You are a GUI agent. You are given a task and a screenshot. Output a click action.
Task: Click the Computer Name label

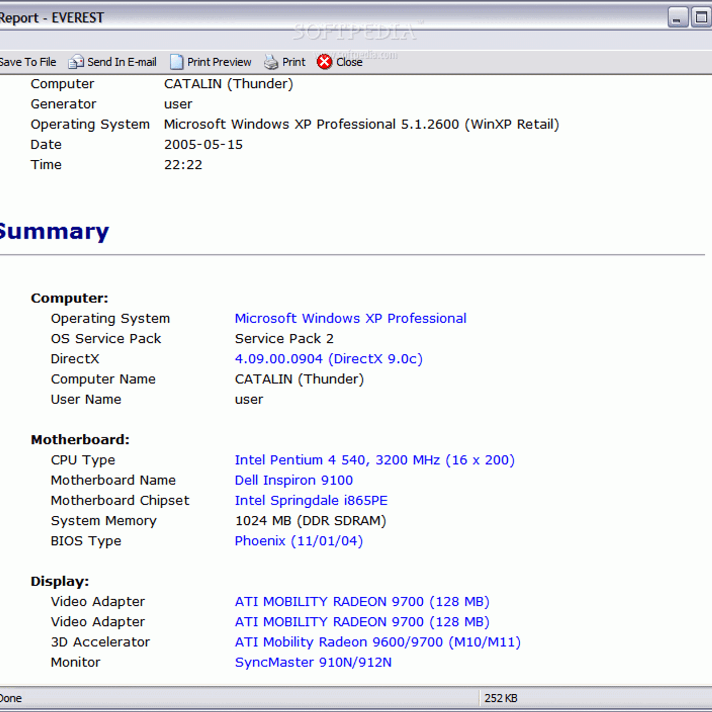[x=103, y=379]
